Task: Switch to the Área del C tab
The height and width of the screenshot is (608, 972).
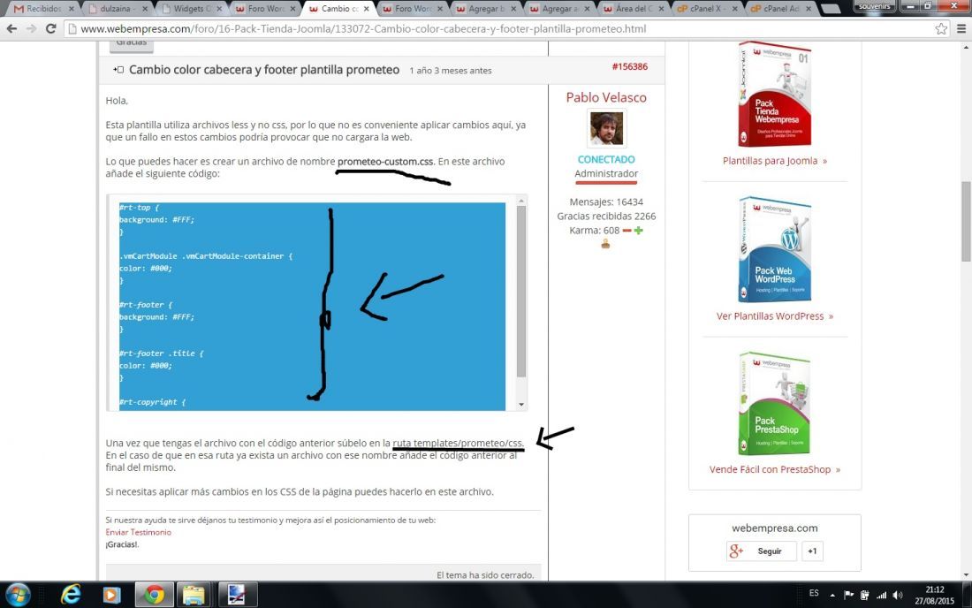Action: 634,9
